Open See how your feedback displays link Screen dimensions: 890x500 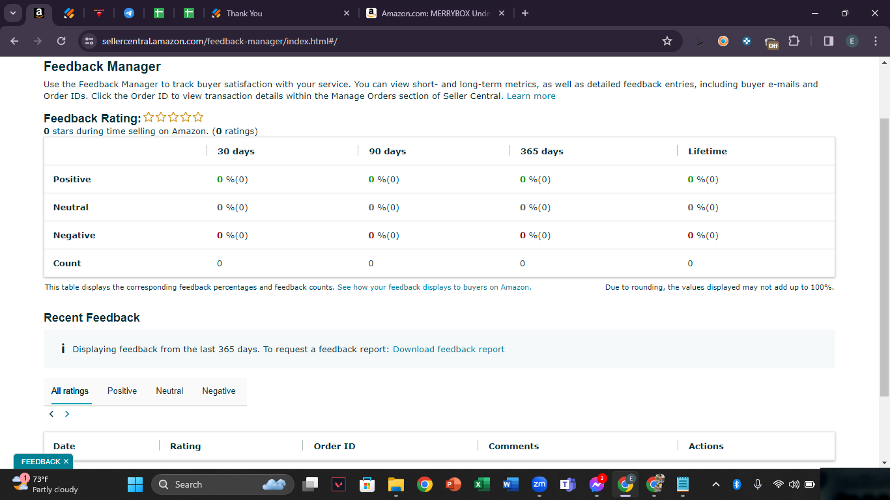434,287
